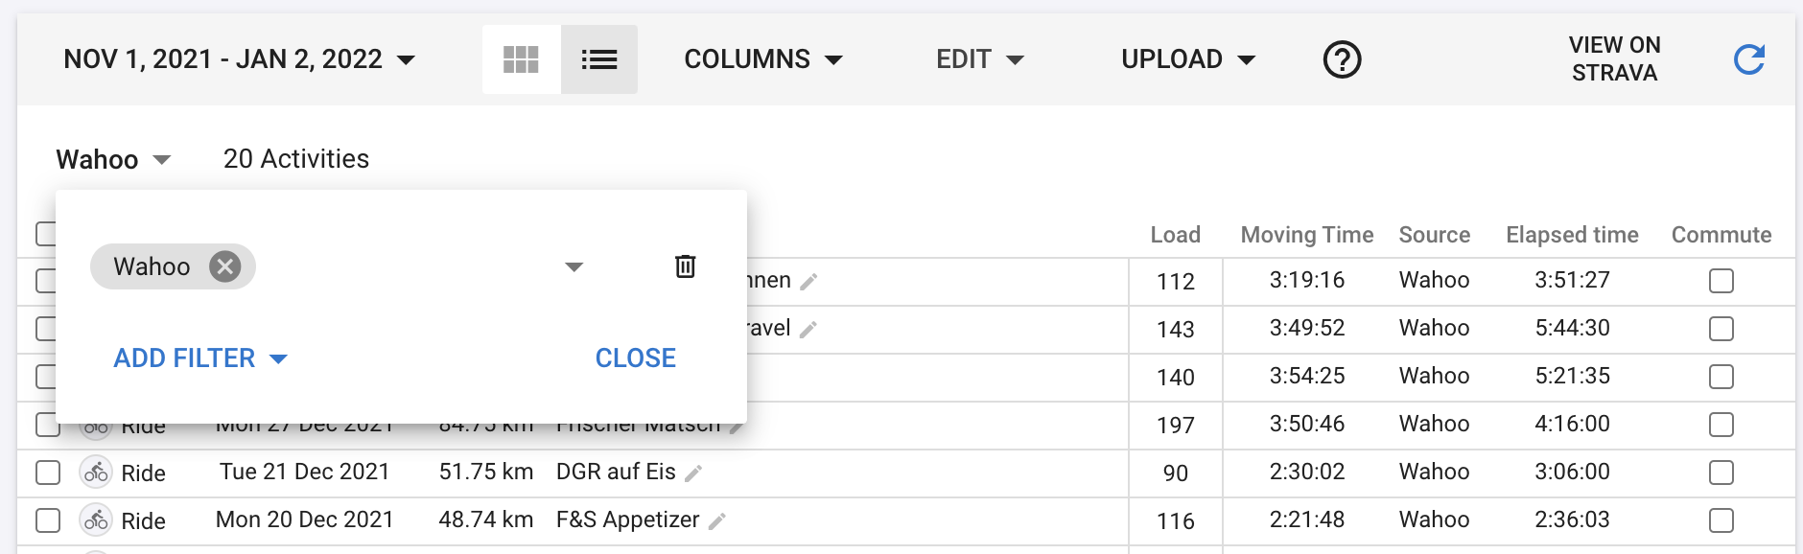Close the filter popup with CLOSE

(x=636, y=358)
